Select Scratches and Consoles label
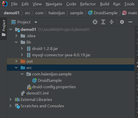Screen dimensions: 138x118 42,106
